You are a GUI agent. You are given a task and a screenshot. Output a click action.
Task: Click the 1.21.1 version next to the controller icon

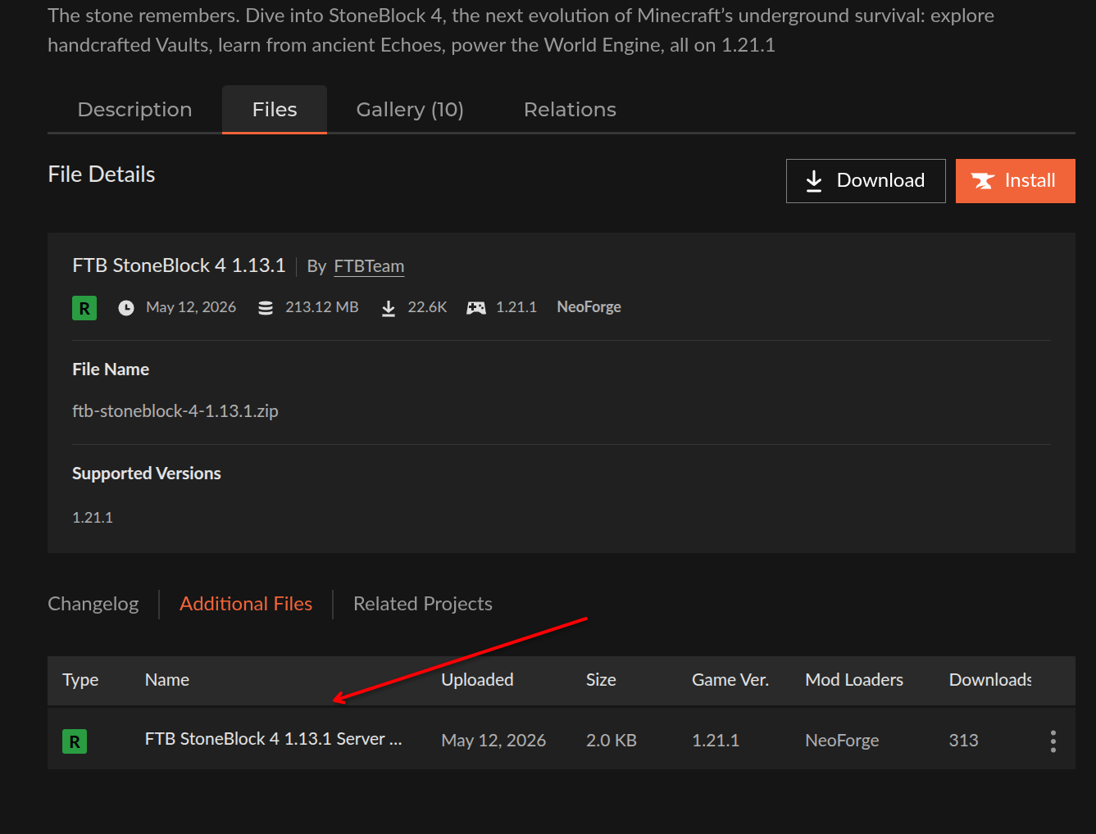point(516,307)
